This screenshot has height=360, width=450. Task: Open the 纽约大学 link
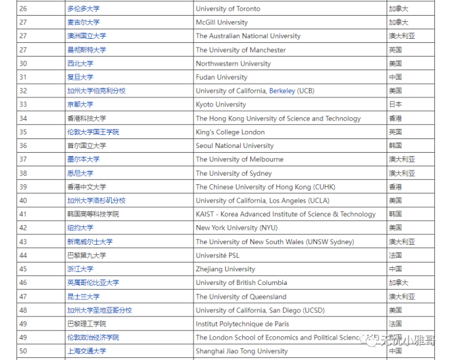pyautogui.click(x=80, y=228)
